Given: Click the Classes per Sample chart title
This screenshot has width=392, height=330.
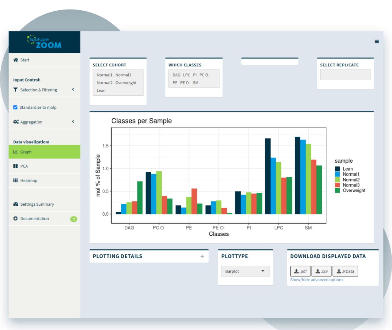Looking at the screenshot, I should (x=141, y=121).
